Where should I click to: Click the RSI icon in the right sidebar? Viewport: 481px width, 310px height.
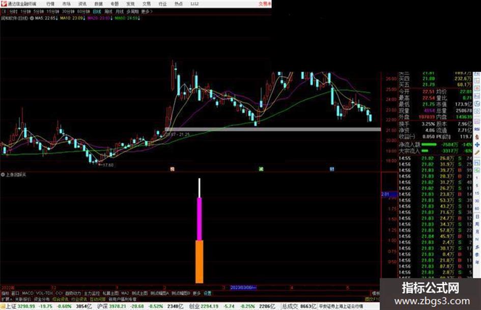477,129
